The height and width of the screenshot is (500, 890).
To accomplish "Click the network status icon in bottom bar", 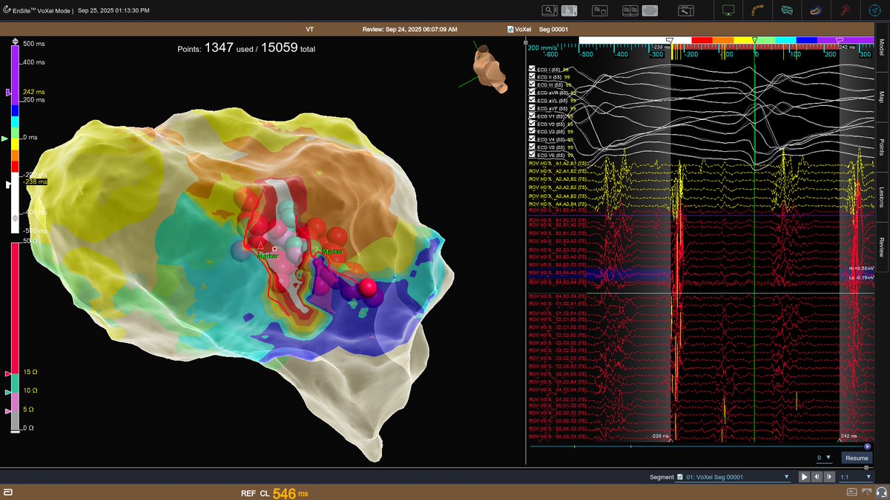I will 868,493.
